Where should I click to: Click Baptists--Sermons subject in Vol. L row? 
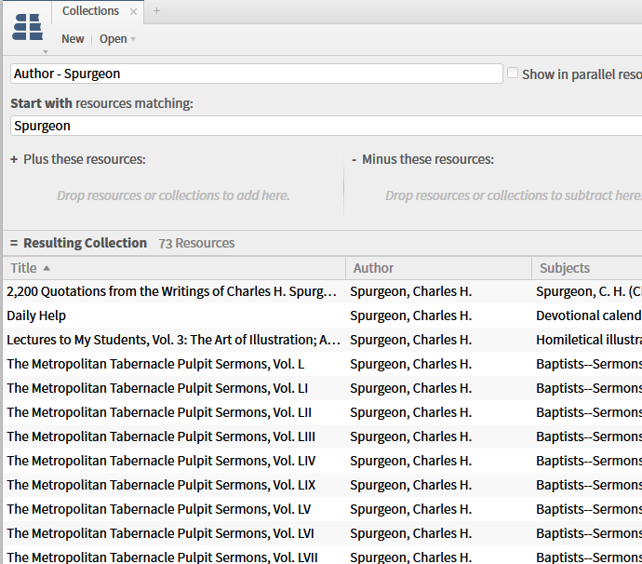point(589,364)
